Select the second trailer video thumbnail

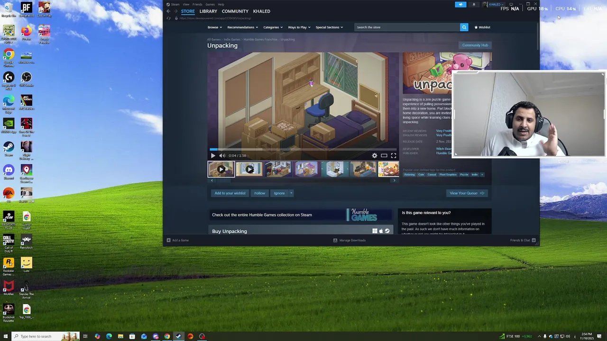[249, 169]
